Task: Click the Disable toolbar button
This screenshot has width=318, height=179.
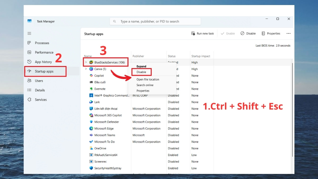Action: tap(248, 33)
